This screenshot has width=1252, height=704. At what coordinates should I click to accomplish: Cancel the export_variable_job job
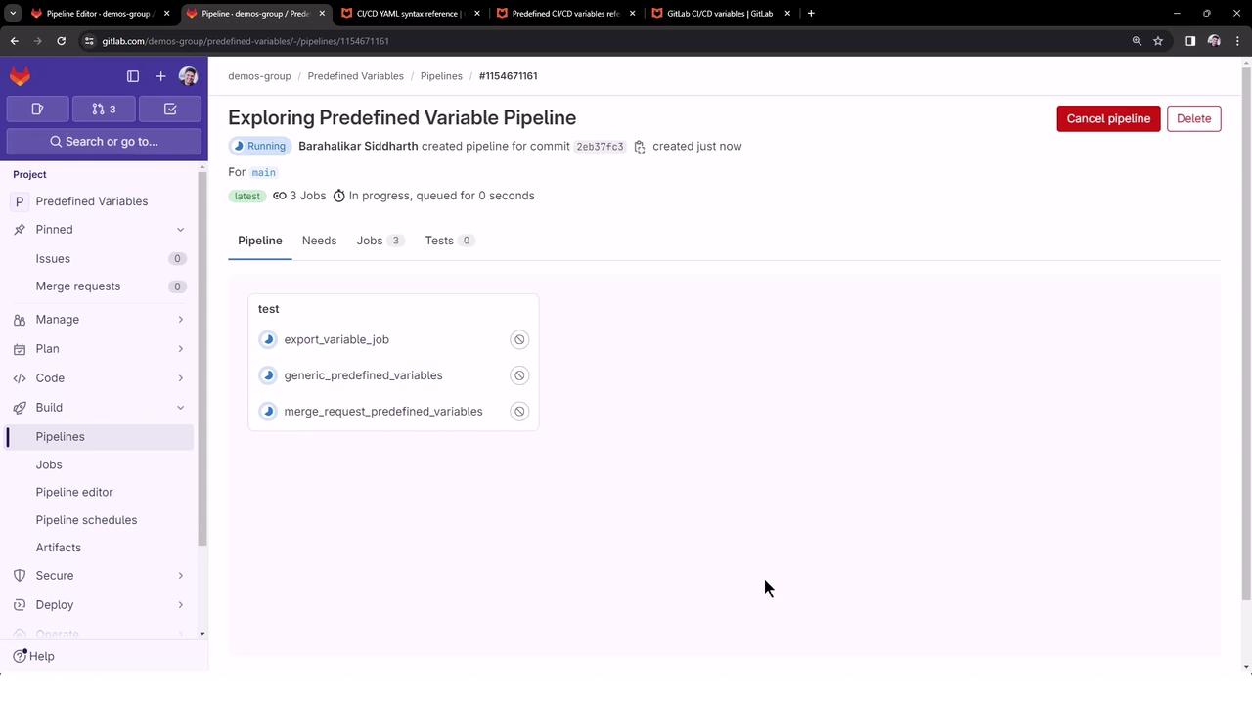[x=519, y=340]
